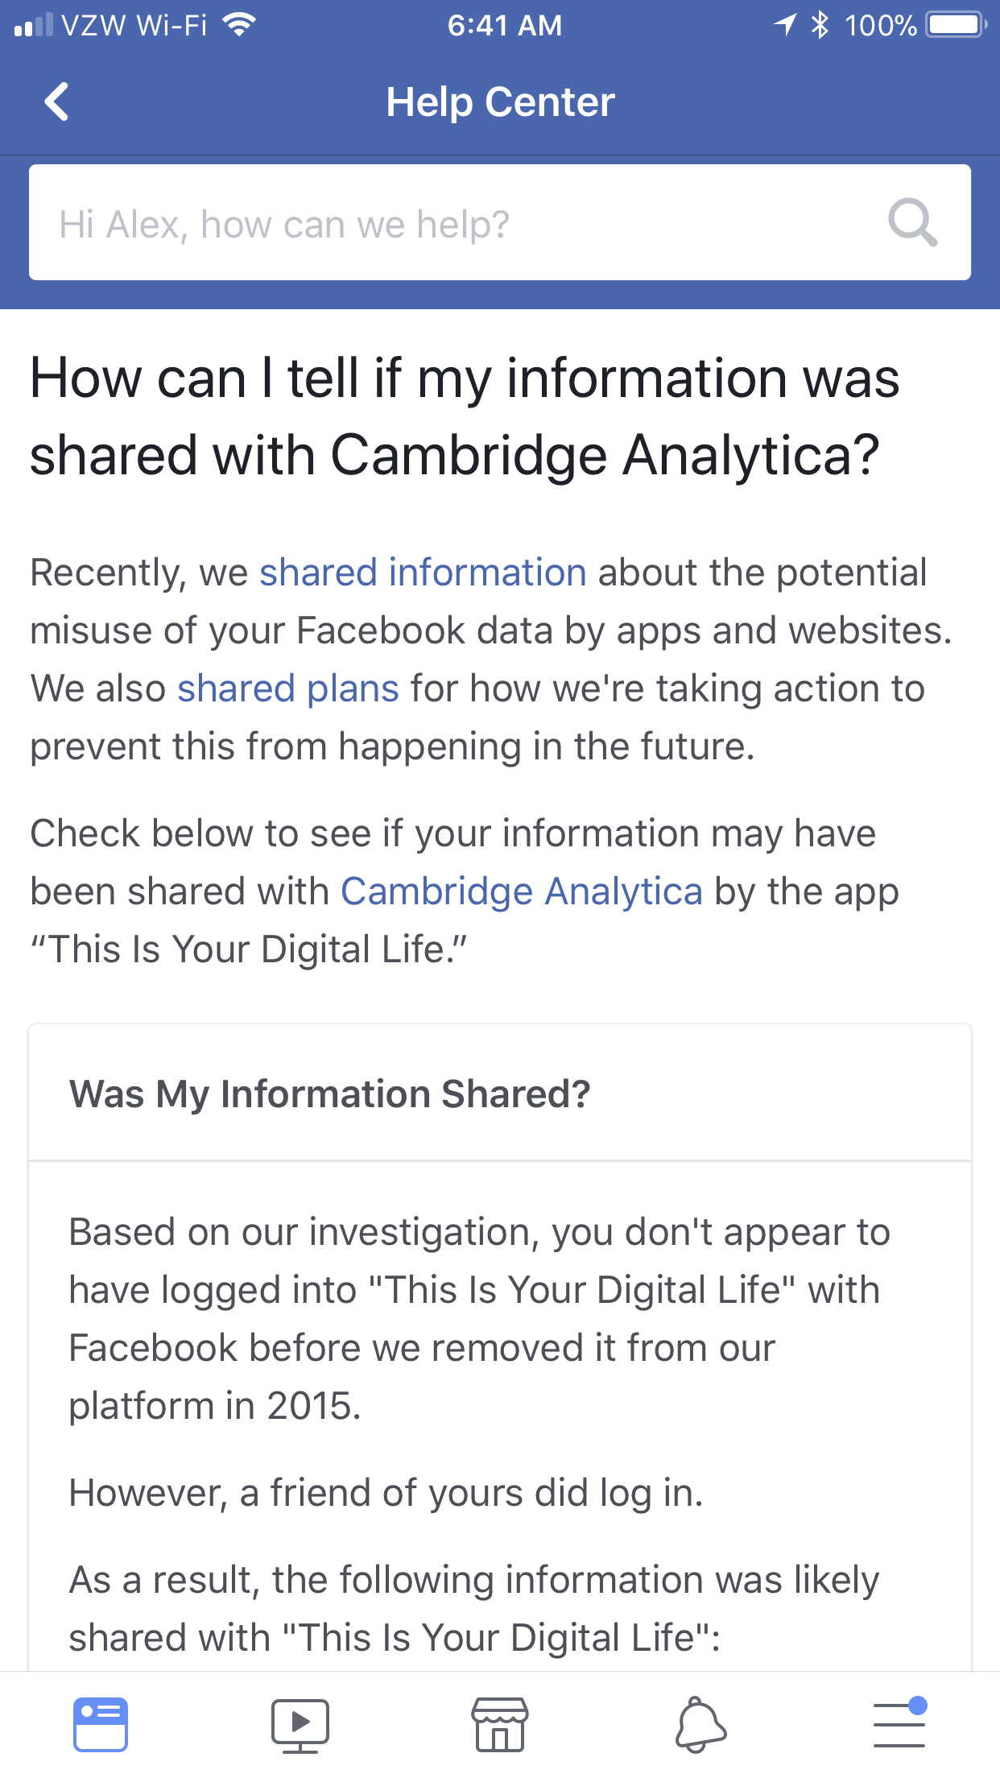Tap the article's Cambridge Analytica question heading

(x=465, y=416)
